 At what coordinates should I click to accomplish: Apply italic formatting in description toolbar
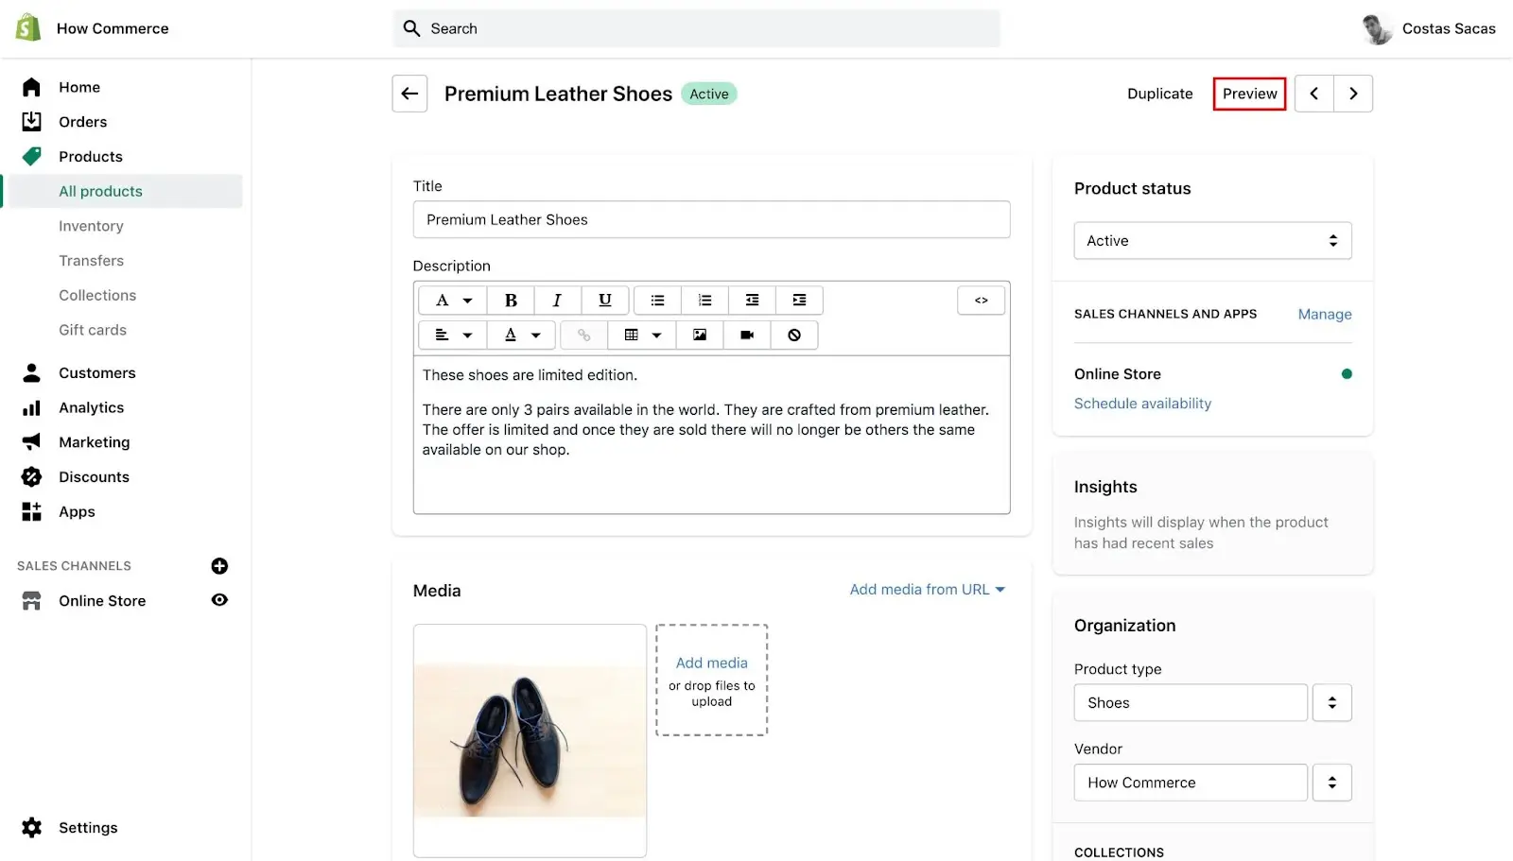(557, 301)
